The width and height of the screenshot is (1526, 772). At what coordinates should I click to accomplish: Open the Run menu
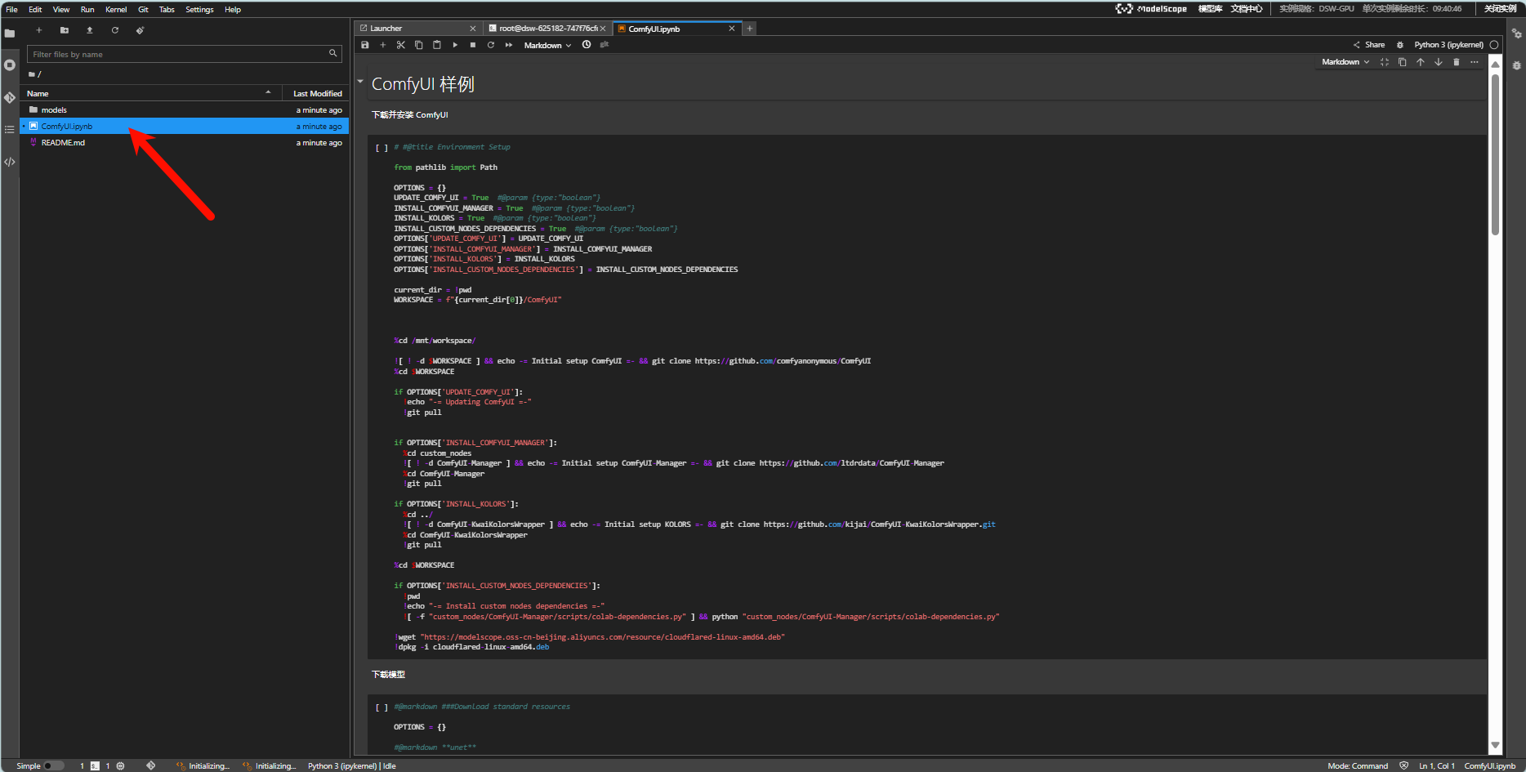point(87,9)
